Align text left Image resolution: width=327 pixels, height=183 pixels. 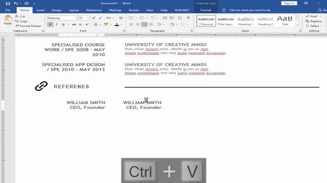pos(131,24)
